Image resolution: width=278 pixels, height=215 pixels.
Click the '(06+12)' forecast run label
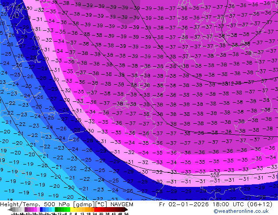coord(260,204)
